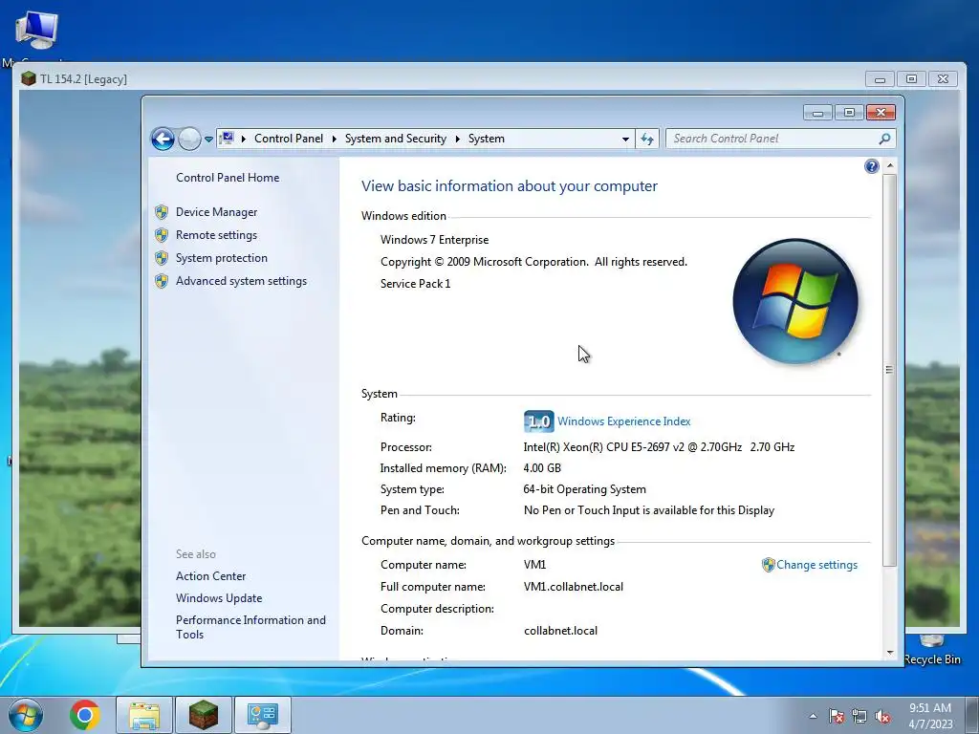Open Action Center under See also

[210, 576]
